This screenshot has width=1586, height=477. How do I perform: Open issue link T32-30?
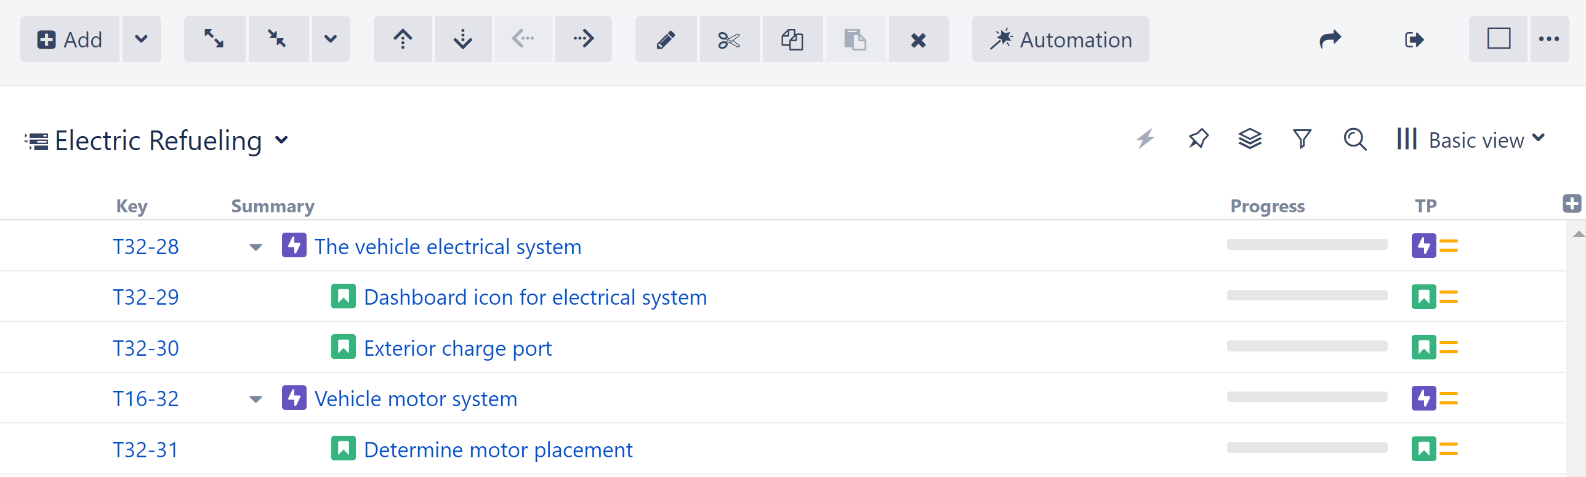click(x=146, y=348)
